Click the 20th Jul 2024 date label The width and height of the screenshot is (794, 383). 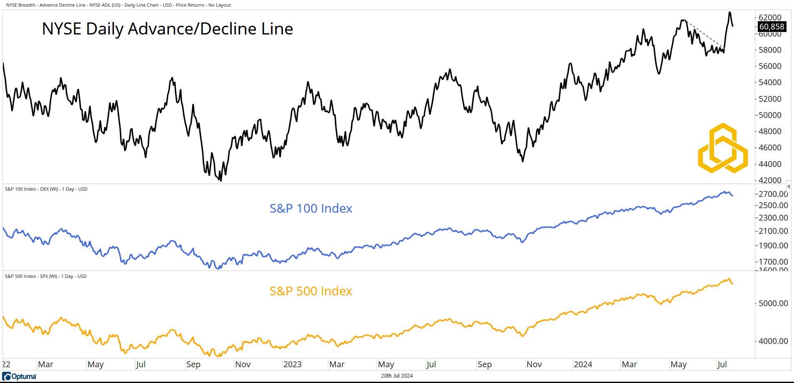[397, 376]
